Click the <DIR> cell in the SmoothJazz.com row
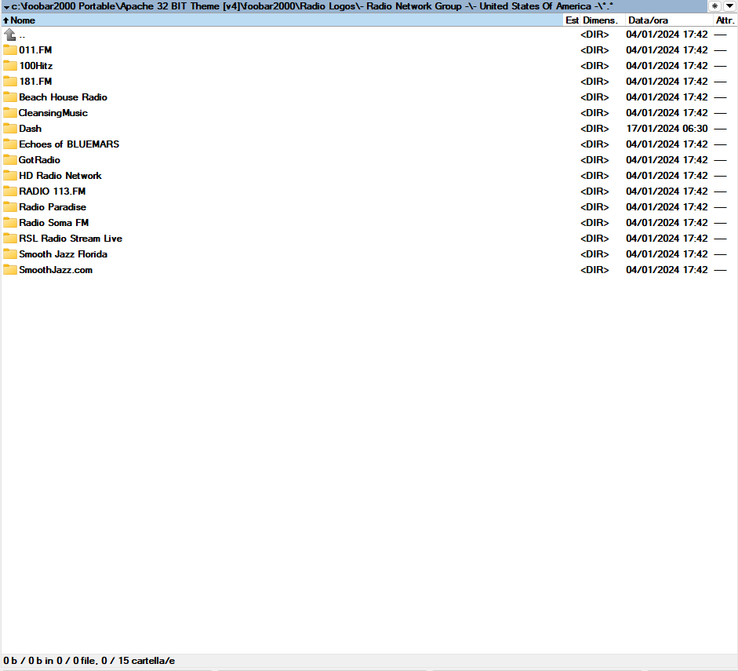 pyautogui.click(x=594, y=270)
